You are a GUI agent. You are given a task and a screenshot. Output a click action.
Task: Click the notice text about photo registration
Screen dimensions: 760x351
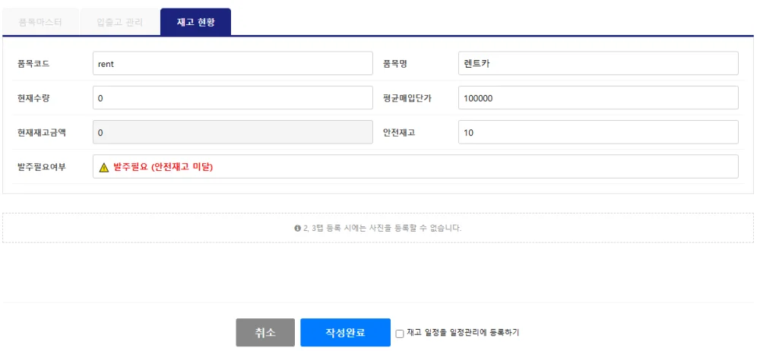(382, 228)
